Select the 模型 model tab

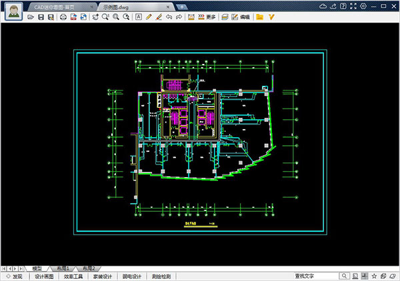(38, 268)
